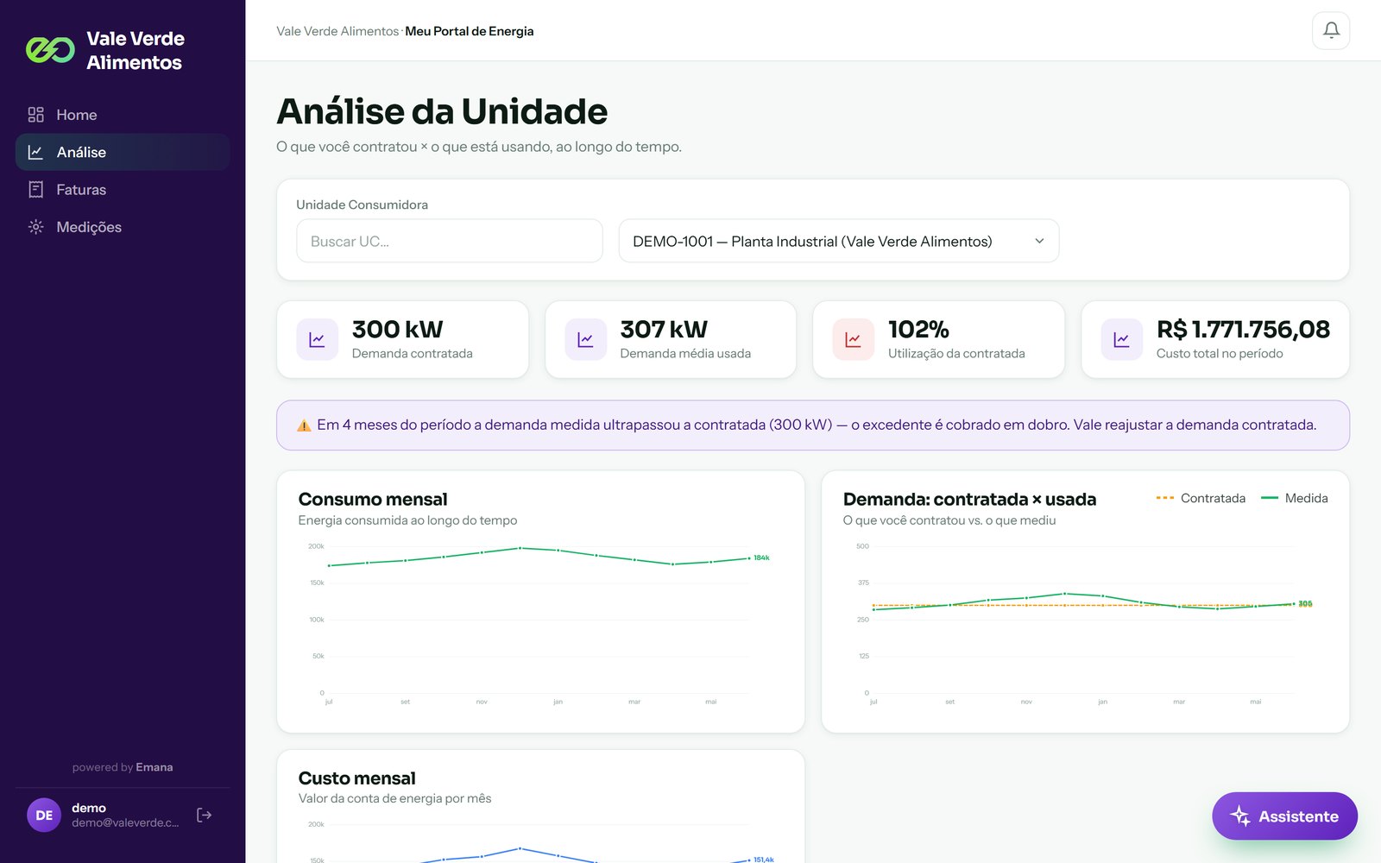Open notifications bell icon

[1331, 30]
